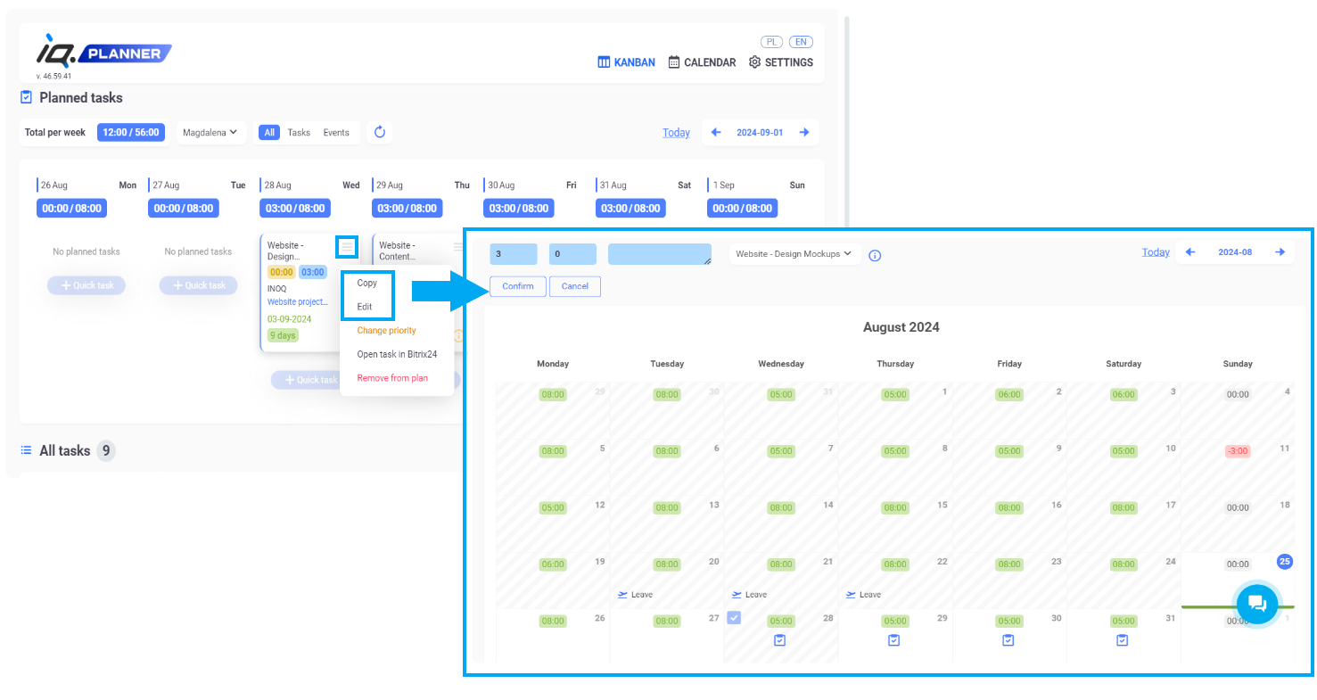Click the task icon on August 29
Viewport: 1317px width, 700px height.
click(x=894, y=640)
